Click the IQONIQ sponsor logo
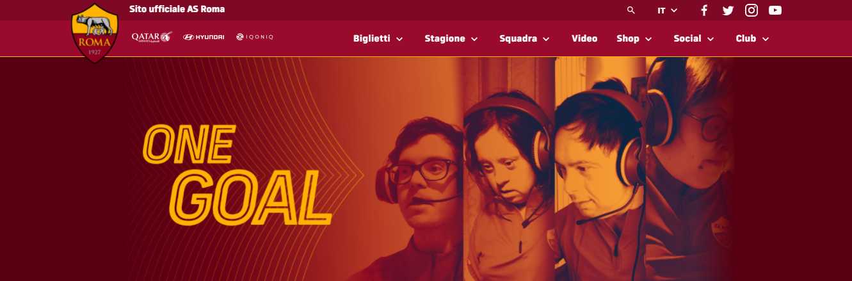852x281 pixels. click(x=255, y=37)
